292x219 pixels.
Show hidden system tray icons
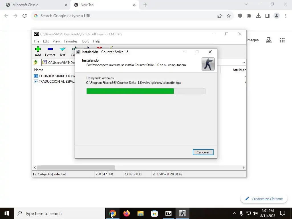point(235,213)
